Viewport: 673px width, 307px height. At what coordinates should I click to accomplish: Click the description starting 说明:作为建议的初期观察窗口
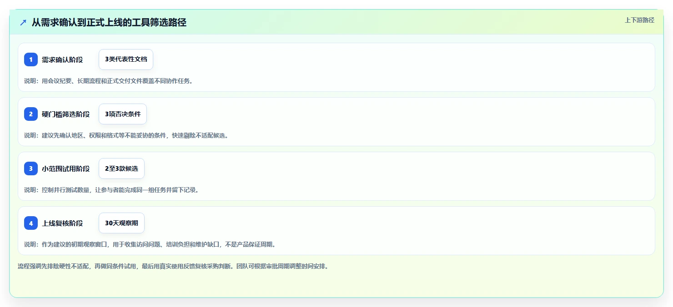pyautogui.click(x=150, y=244)
